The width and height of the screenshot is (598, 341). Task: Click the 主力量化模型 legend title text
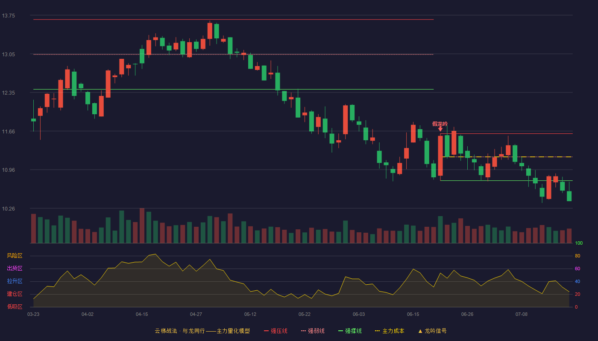point(233,331)
